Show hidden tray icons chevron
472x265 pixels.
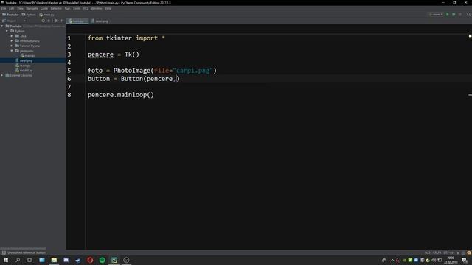pyautogui.click(x=392, y=260)
